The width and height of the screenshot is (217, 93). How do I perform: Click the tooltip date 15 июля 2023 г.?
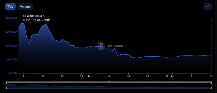[x=34, y=16]
